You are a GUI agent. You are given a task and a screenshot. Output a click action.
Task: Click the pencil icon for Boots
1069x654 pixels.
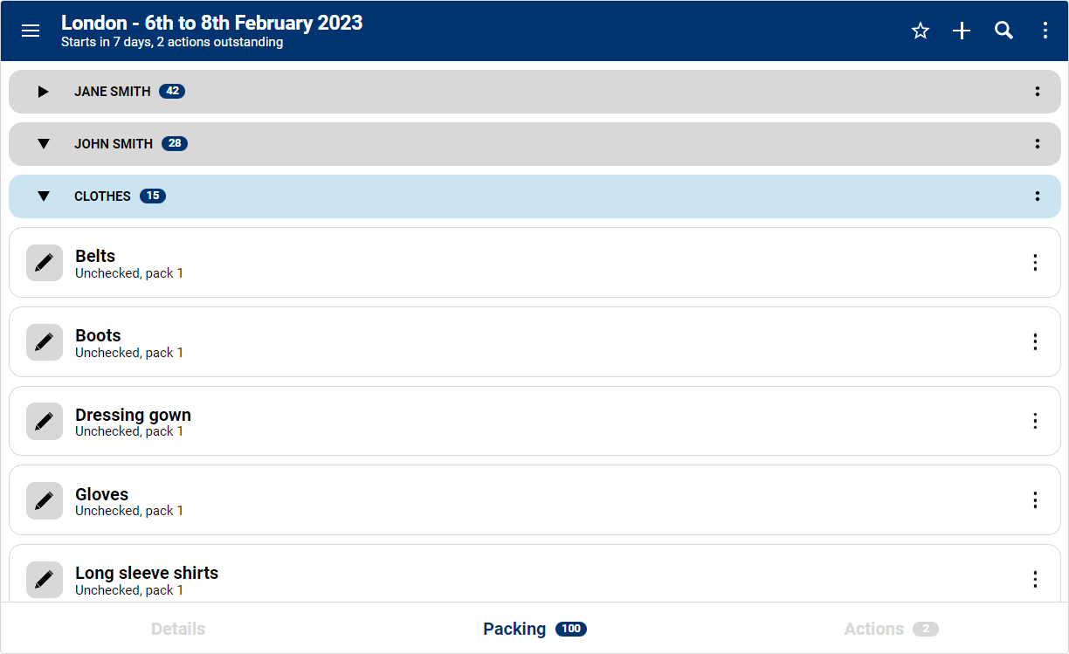44,342
